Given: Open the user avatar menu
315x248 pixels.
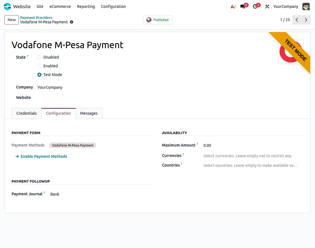Looking at the screenshot, I should (x=306, y=6).
